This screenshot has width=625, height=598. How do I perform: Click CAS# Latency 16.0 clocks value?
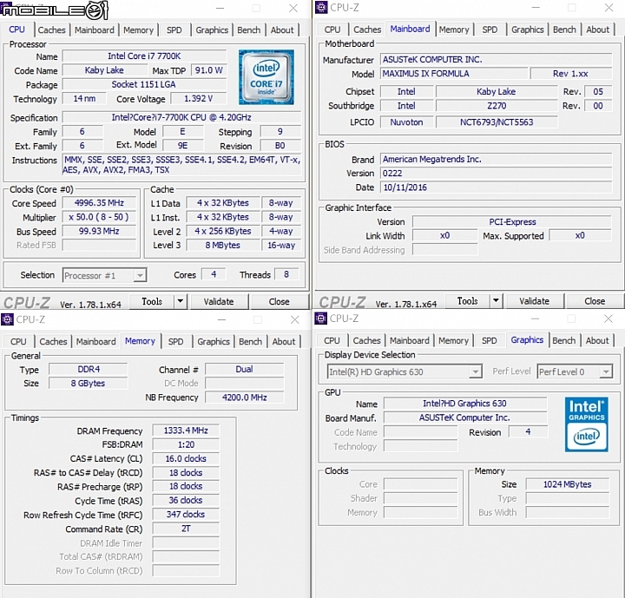[x=186, y=458]
